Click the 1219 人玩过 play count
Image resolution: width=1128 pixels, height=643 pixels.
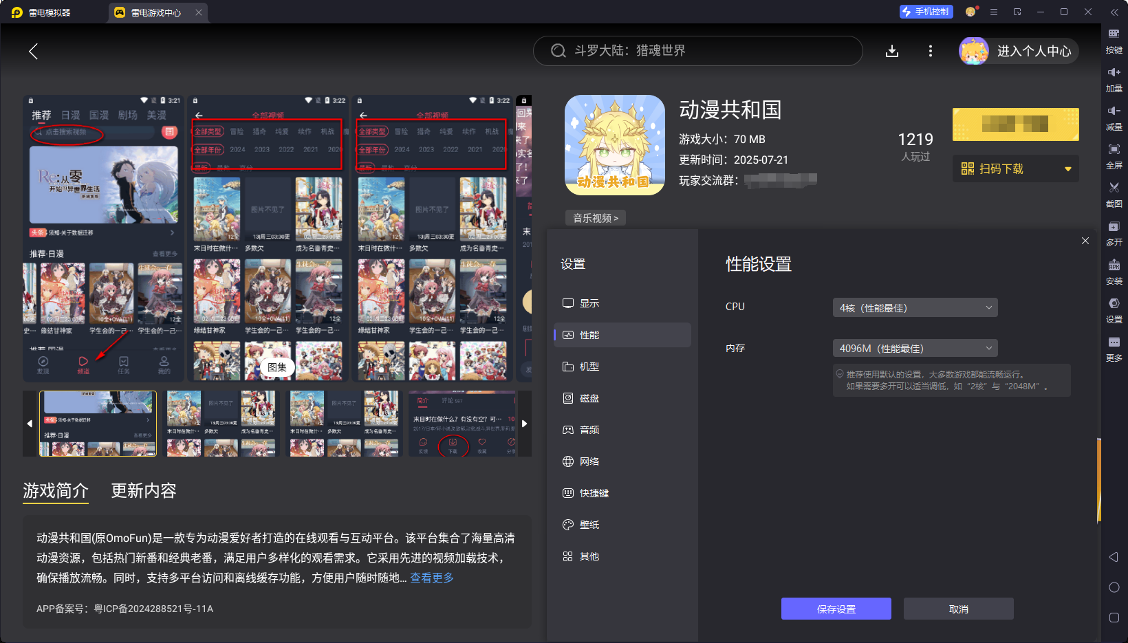pyautogui.click(x=915, y=147)
